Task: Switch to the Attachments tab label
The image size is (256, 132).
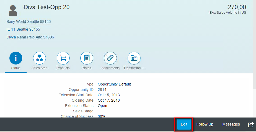Action: click(110, 68)
